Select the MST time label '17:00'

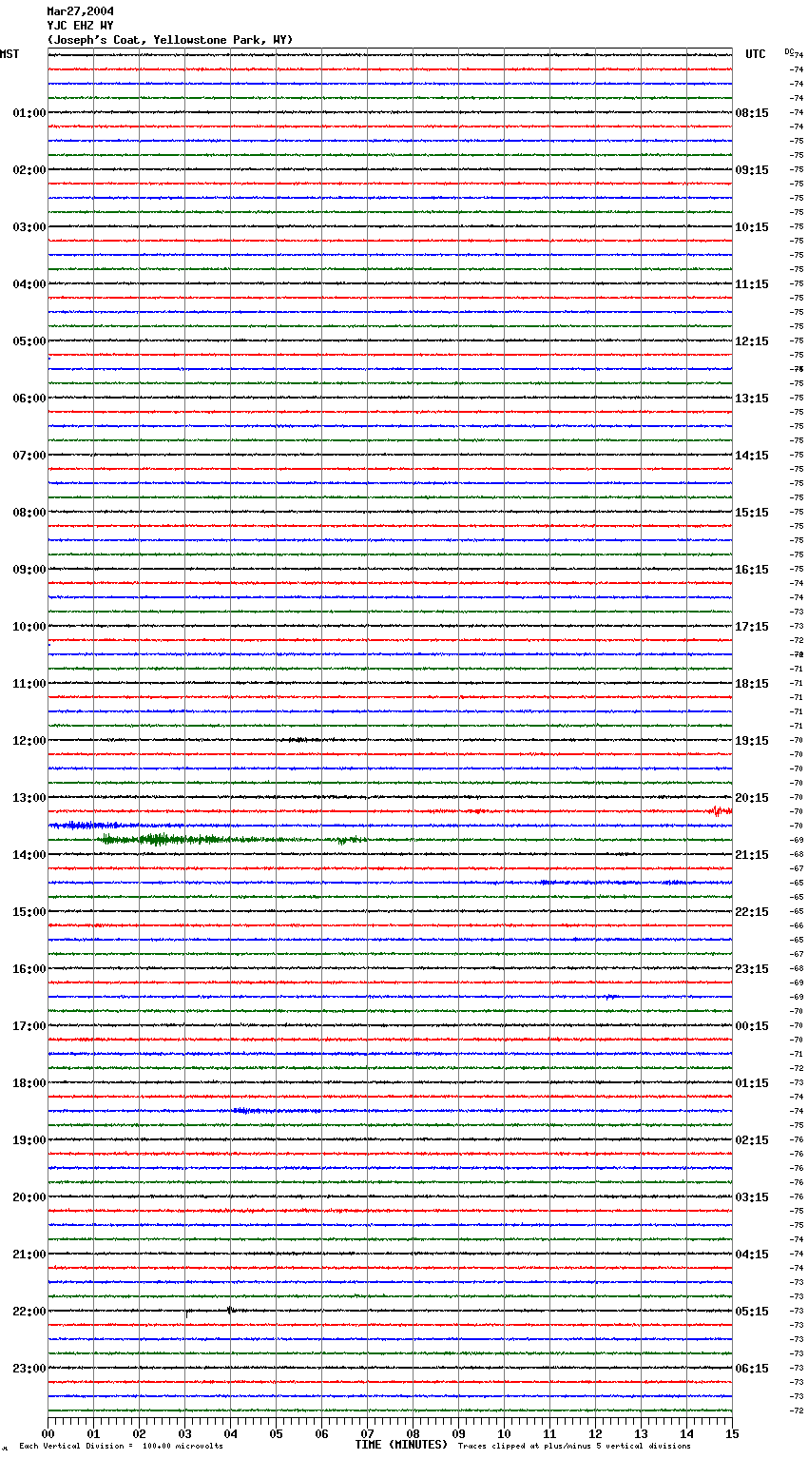pyautogui.click(x=29, y=1026)
